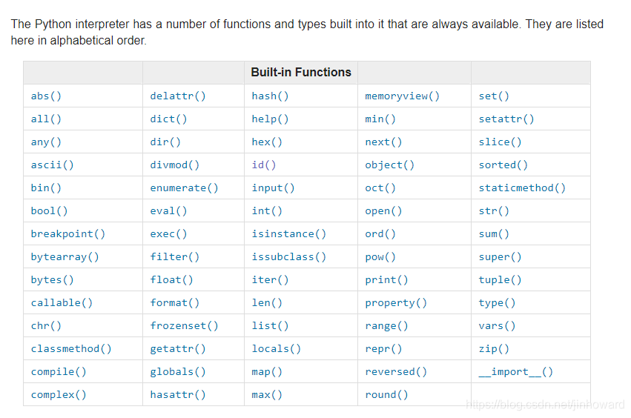Open the oct() link
631x418 pixels.
(380, 188)
